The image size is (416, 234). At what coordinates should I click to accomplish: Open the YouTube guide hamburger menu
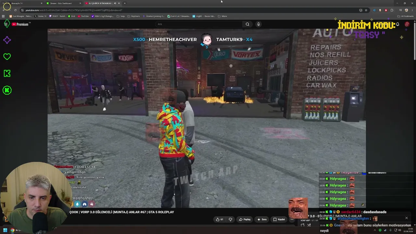point(6,24)
